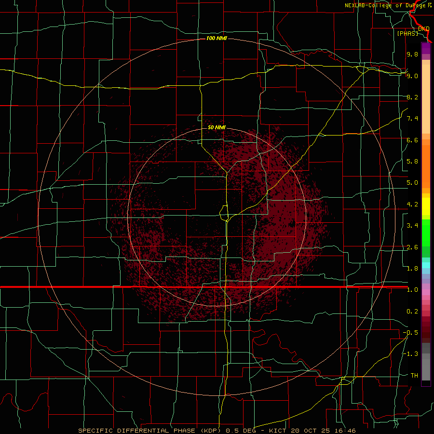Click the 4.2 value on the color scale
This screenshot has width=434, height=434.
coord(412,204)
